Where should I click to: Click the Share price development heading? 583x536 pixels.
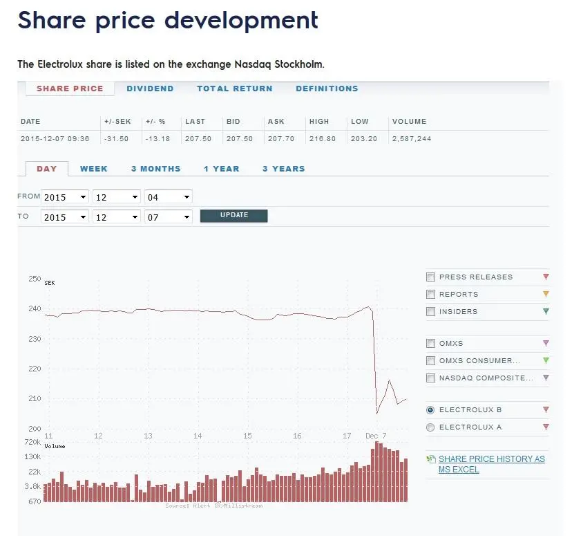coord(168,21)
